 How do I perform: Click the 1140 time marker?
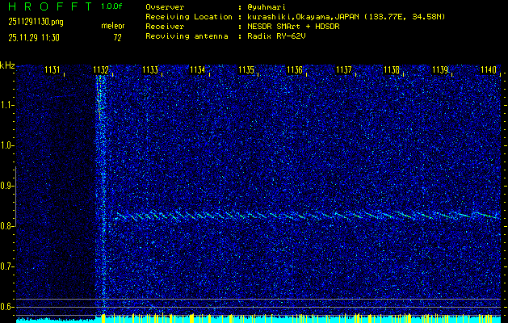[488, 70]
